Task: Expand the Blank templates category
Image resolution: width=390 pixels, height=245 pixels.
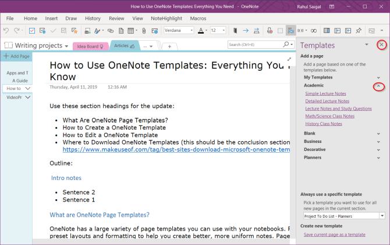Action: click(x=378, y=134)
